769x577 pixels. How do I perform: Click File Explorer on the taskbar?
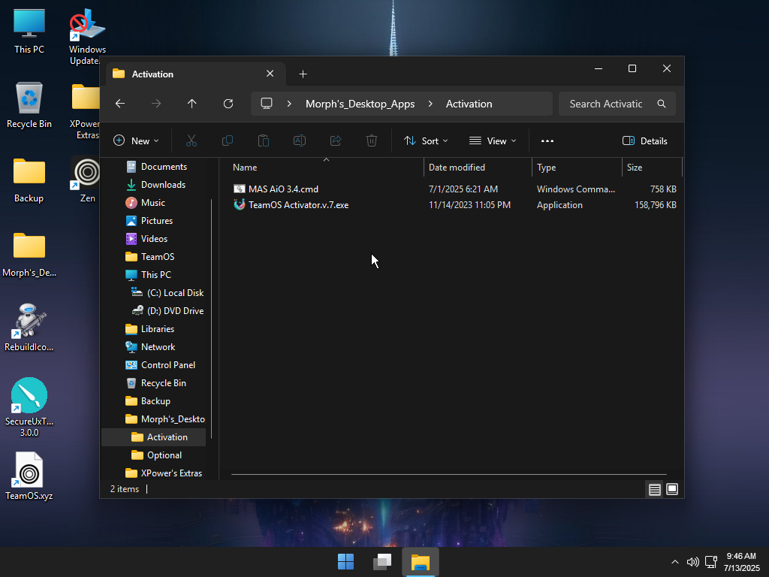click(421, 562)
